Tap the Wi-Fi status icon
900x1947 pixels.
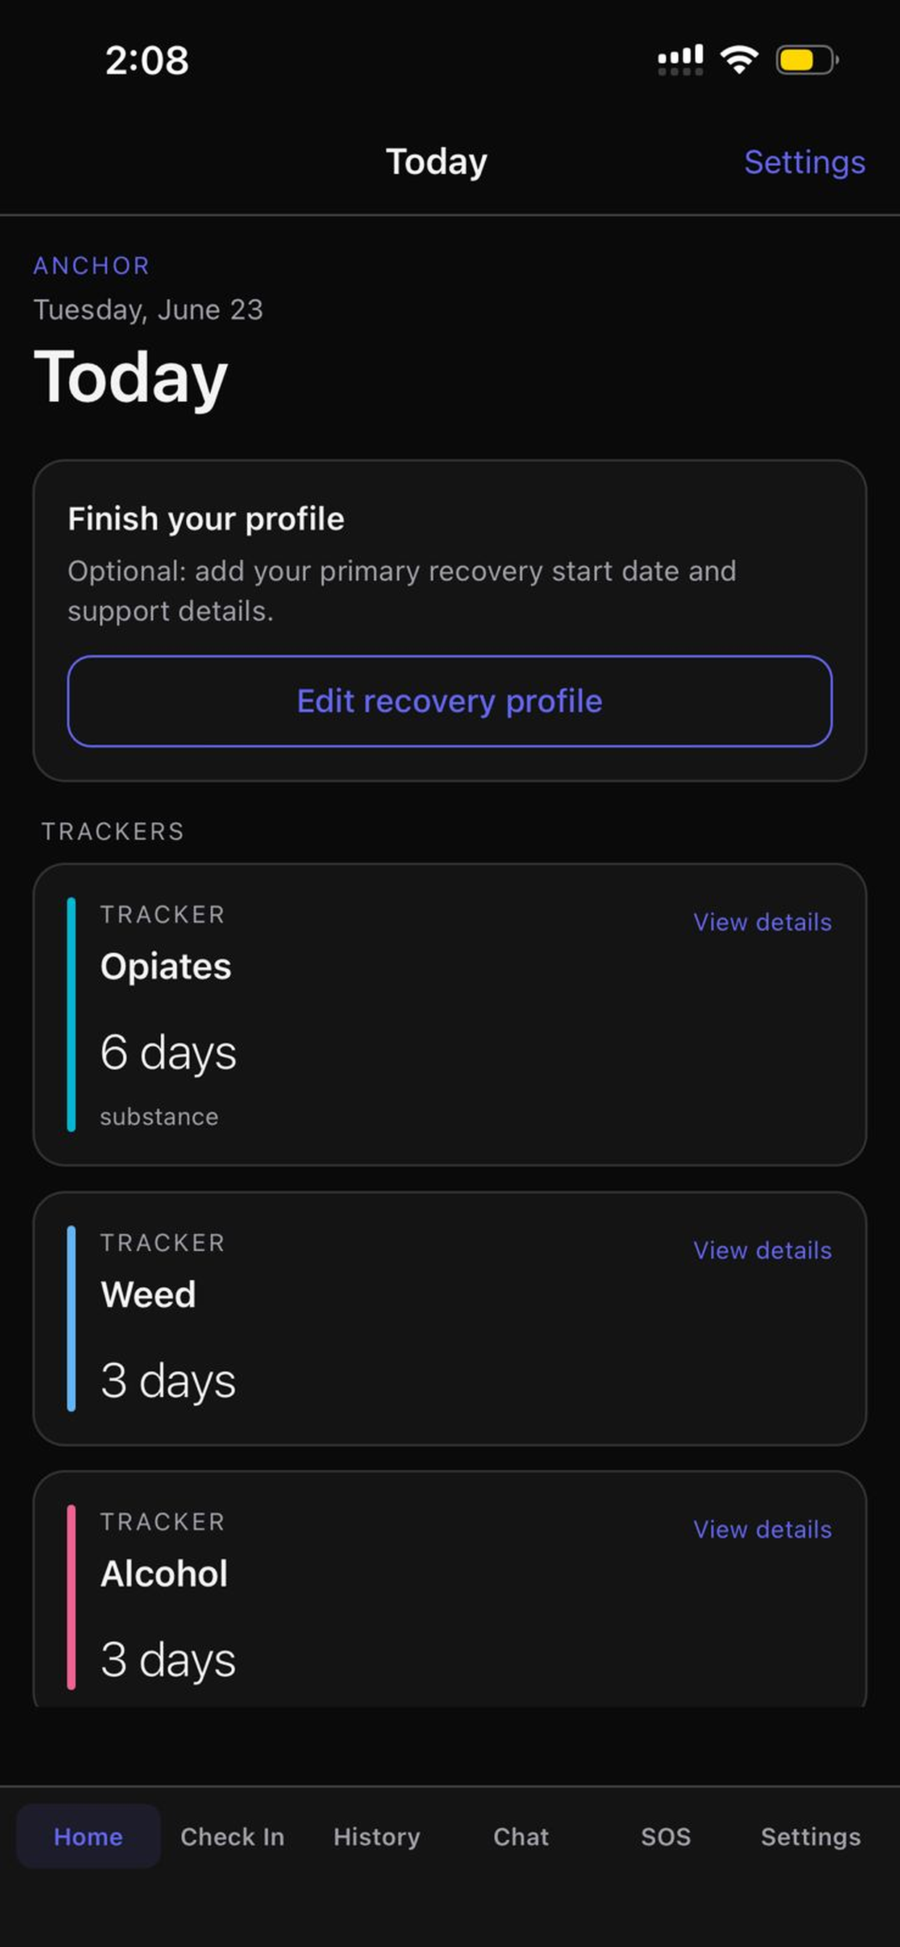coord(739,59)
